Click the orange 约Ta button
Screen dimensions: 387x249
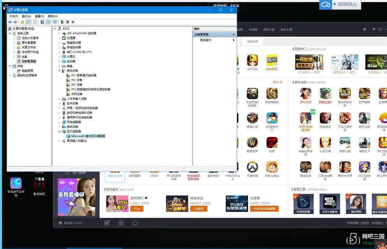(x=137, y=209)
